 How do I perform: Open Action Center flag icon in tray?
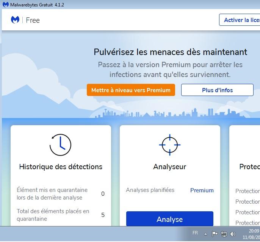[x=215, y=234]
